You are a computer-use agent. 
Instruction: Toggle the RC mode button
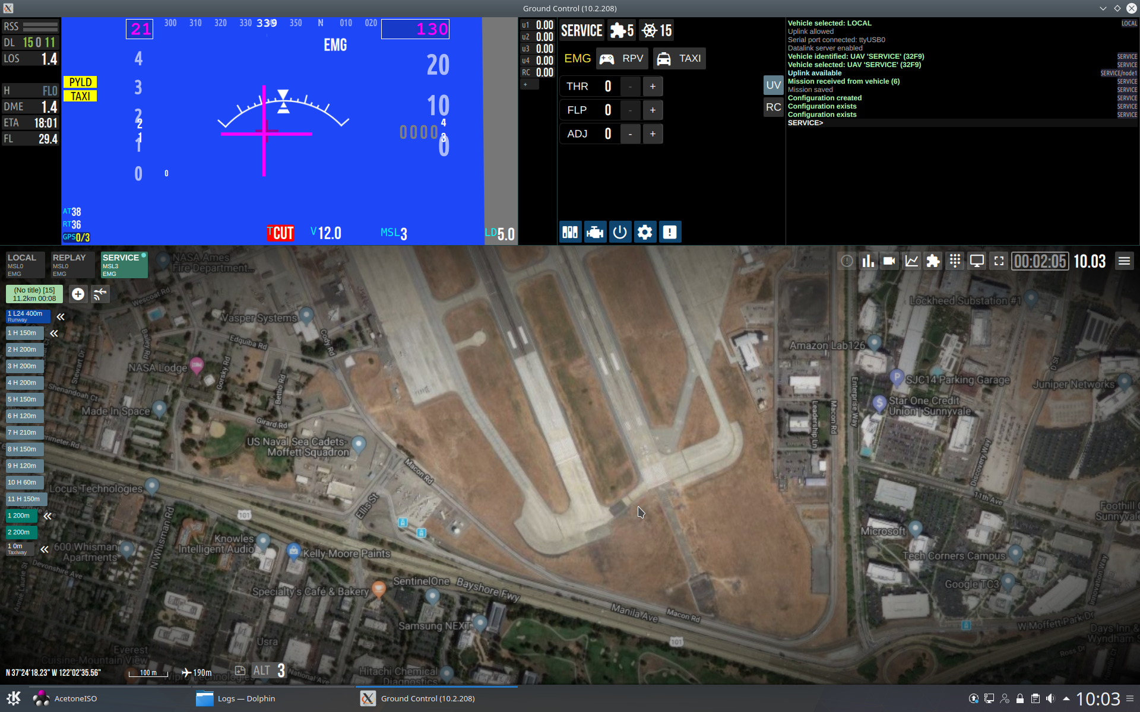click(x=773, y=107)
